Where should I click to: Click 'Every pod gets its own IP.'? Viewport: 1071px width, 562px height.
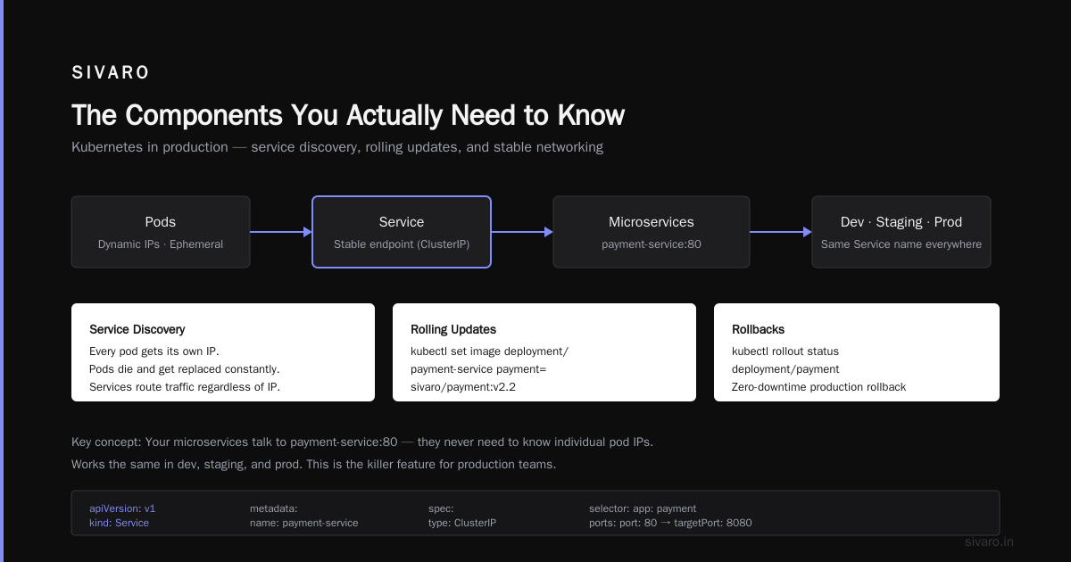click(154, 351)
